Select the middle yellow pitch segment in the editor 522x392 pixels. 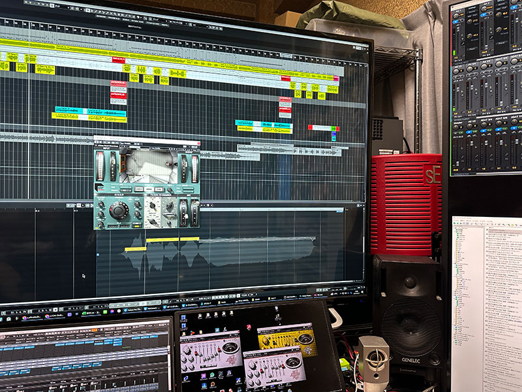[x=162, y=240]
